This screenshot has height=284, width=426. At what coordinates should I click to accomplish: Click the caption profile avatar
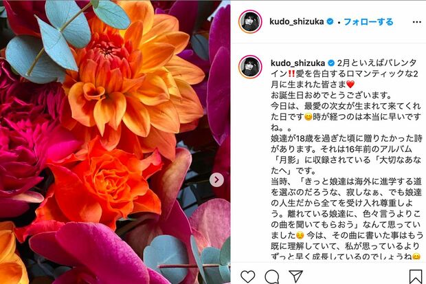250,67
